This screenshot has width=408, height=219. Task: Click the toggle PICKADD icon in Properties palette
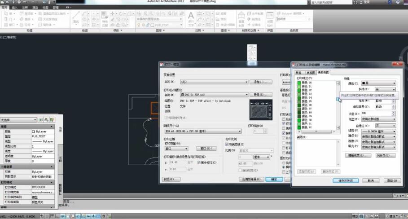click(x=41, y=120)
